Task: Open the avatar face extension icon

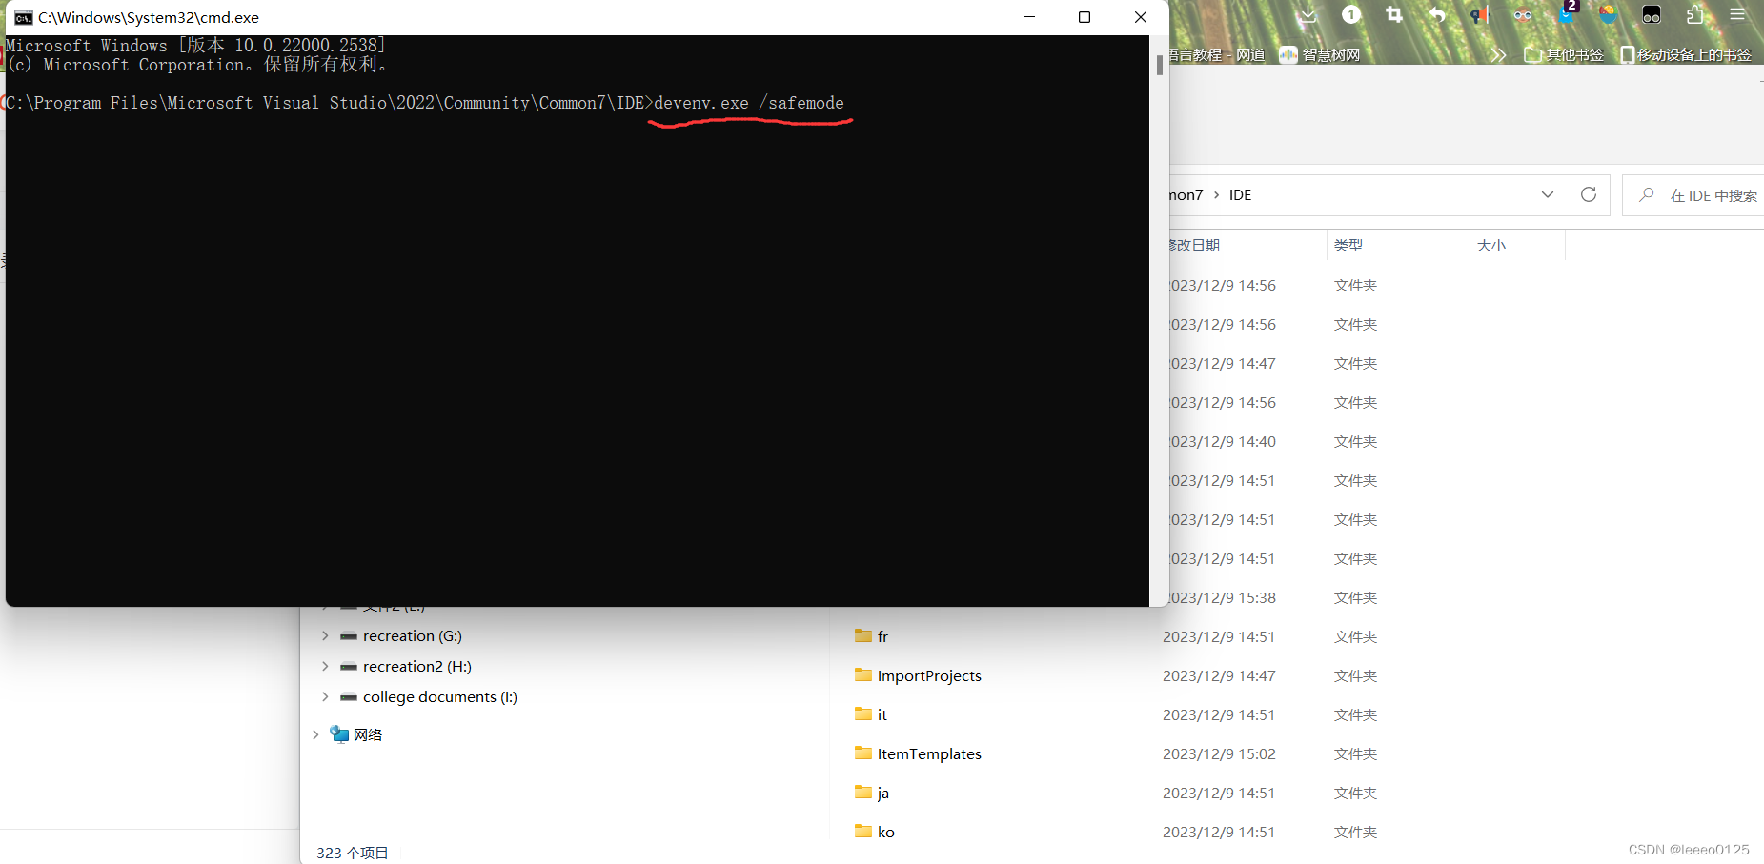Action: [1523, 15]
